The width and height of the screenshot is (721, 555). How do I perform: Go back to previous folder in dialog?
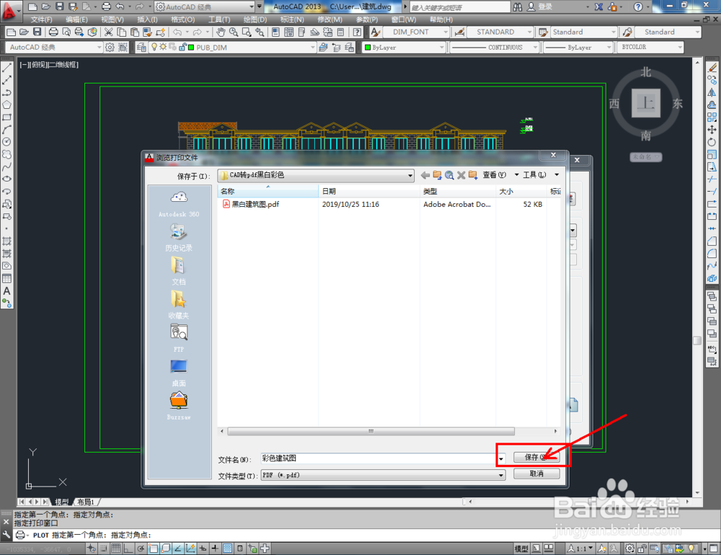pos(425,174)
